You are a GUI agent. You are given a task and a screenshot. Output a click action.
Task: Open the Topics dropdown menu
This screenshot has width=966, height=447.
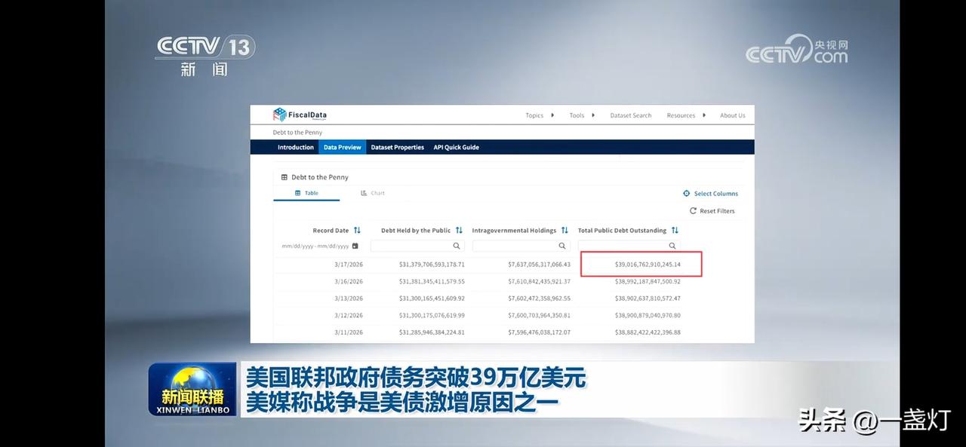[540, 115]
